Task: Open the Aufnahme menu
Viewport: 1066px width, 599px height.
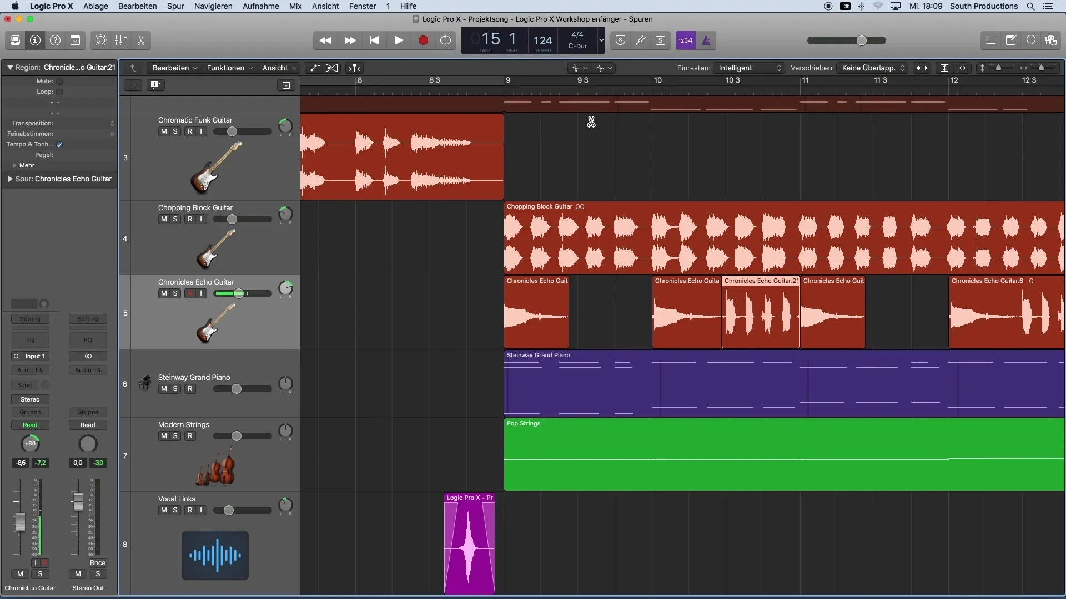Action: [260, 6]
